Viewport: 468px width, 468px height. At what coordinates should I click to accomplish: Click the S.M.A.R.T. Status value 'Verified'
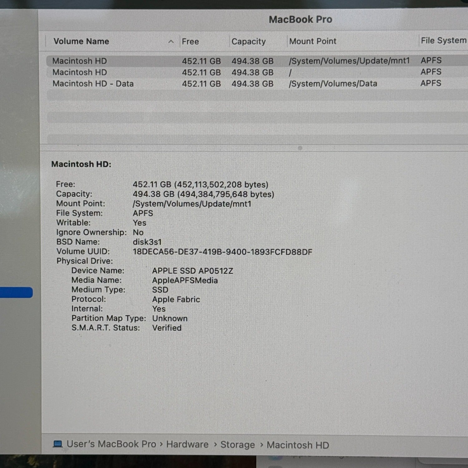[167, 328]
